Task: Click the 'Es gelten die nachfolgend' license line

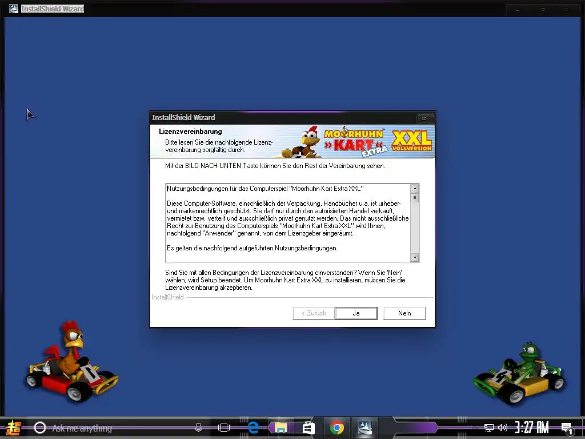Action: point(252,248)
